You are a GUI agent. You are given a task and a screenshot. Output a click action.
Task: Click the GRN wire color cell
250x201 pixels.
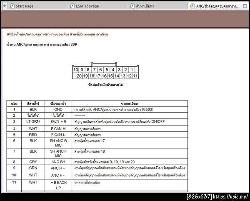[x=33, y=168]
